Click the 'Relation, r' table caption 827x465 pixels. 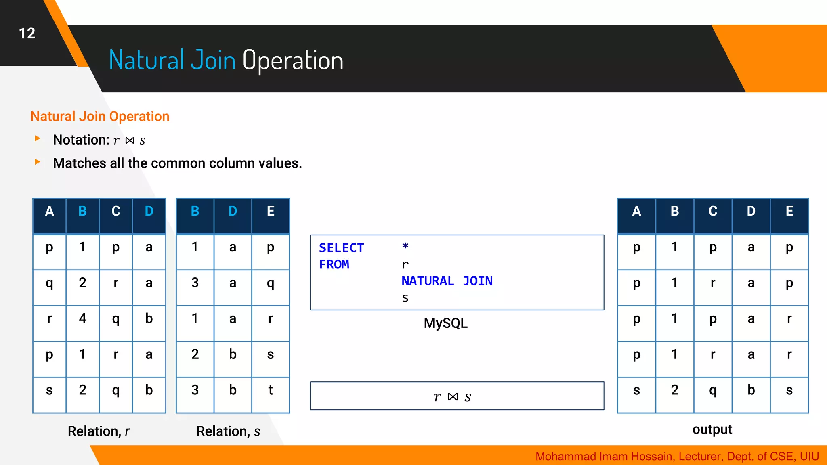coord(99,431)
